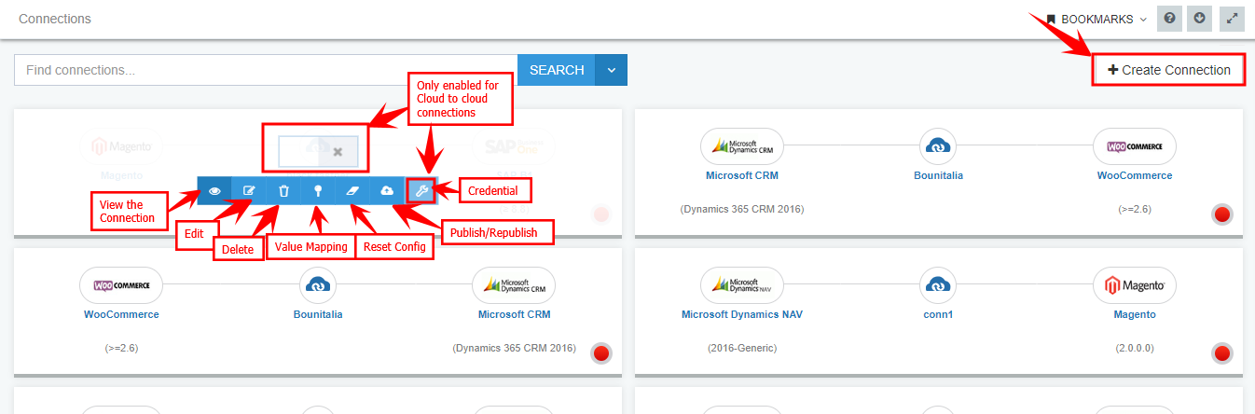Click Bounitalia cloud icon in Microsoft CRM–WooCommerce card

click(938, 146)
